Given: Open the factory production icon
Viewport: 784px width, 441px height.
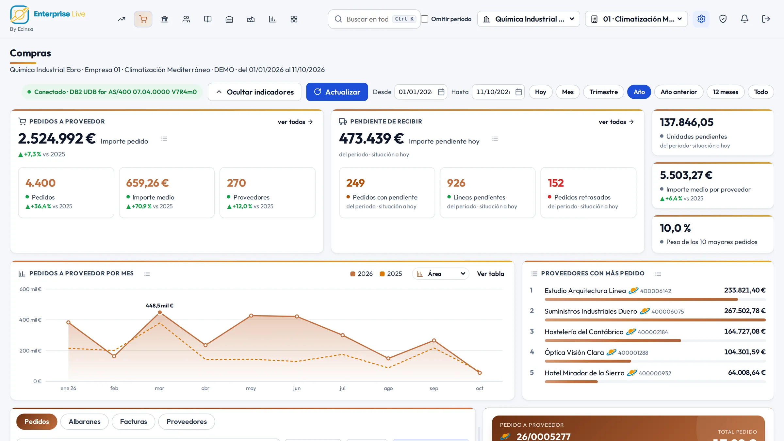Looking at the screenshot, I should click(251, 19).
